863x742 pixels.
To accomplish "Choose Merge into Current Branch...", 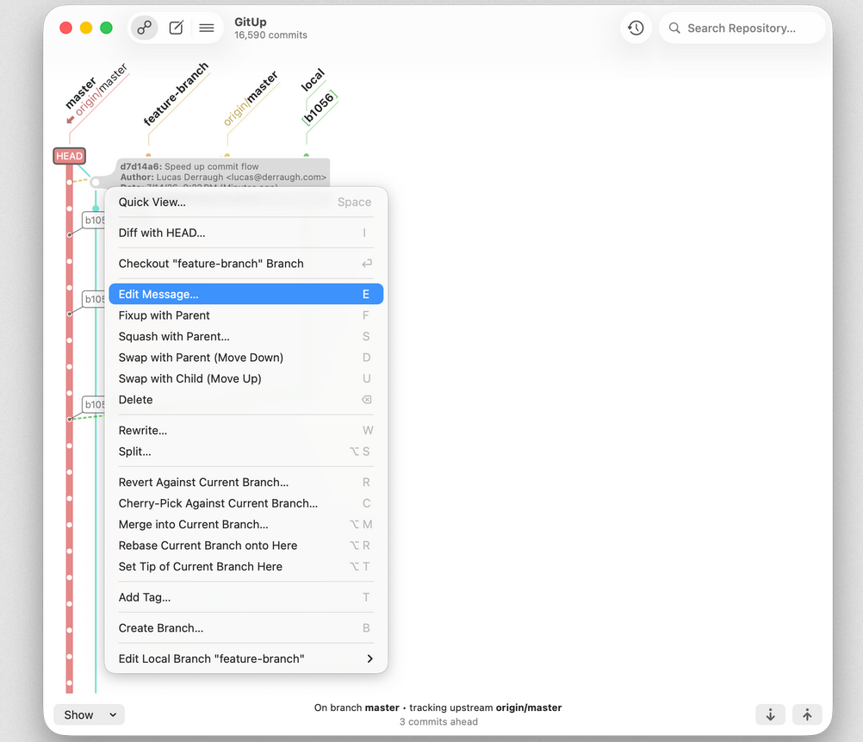I will click(x=246, y=525).
